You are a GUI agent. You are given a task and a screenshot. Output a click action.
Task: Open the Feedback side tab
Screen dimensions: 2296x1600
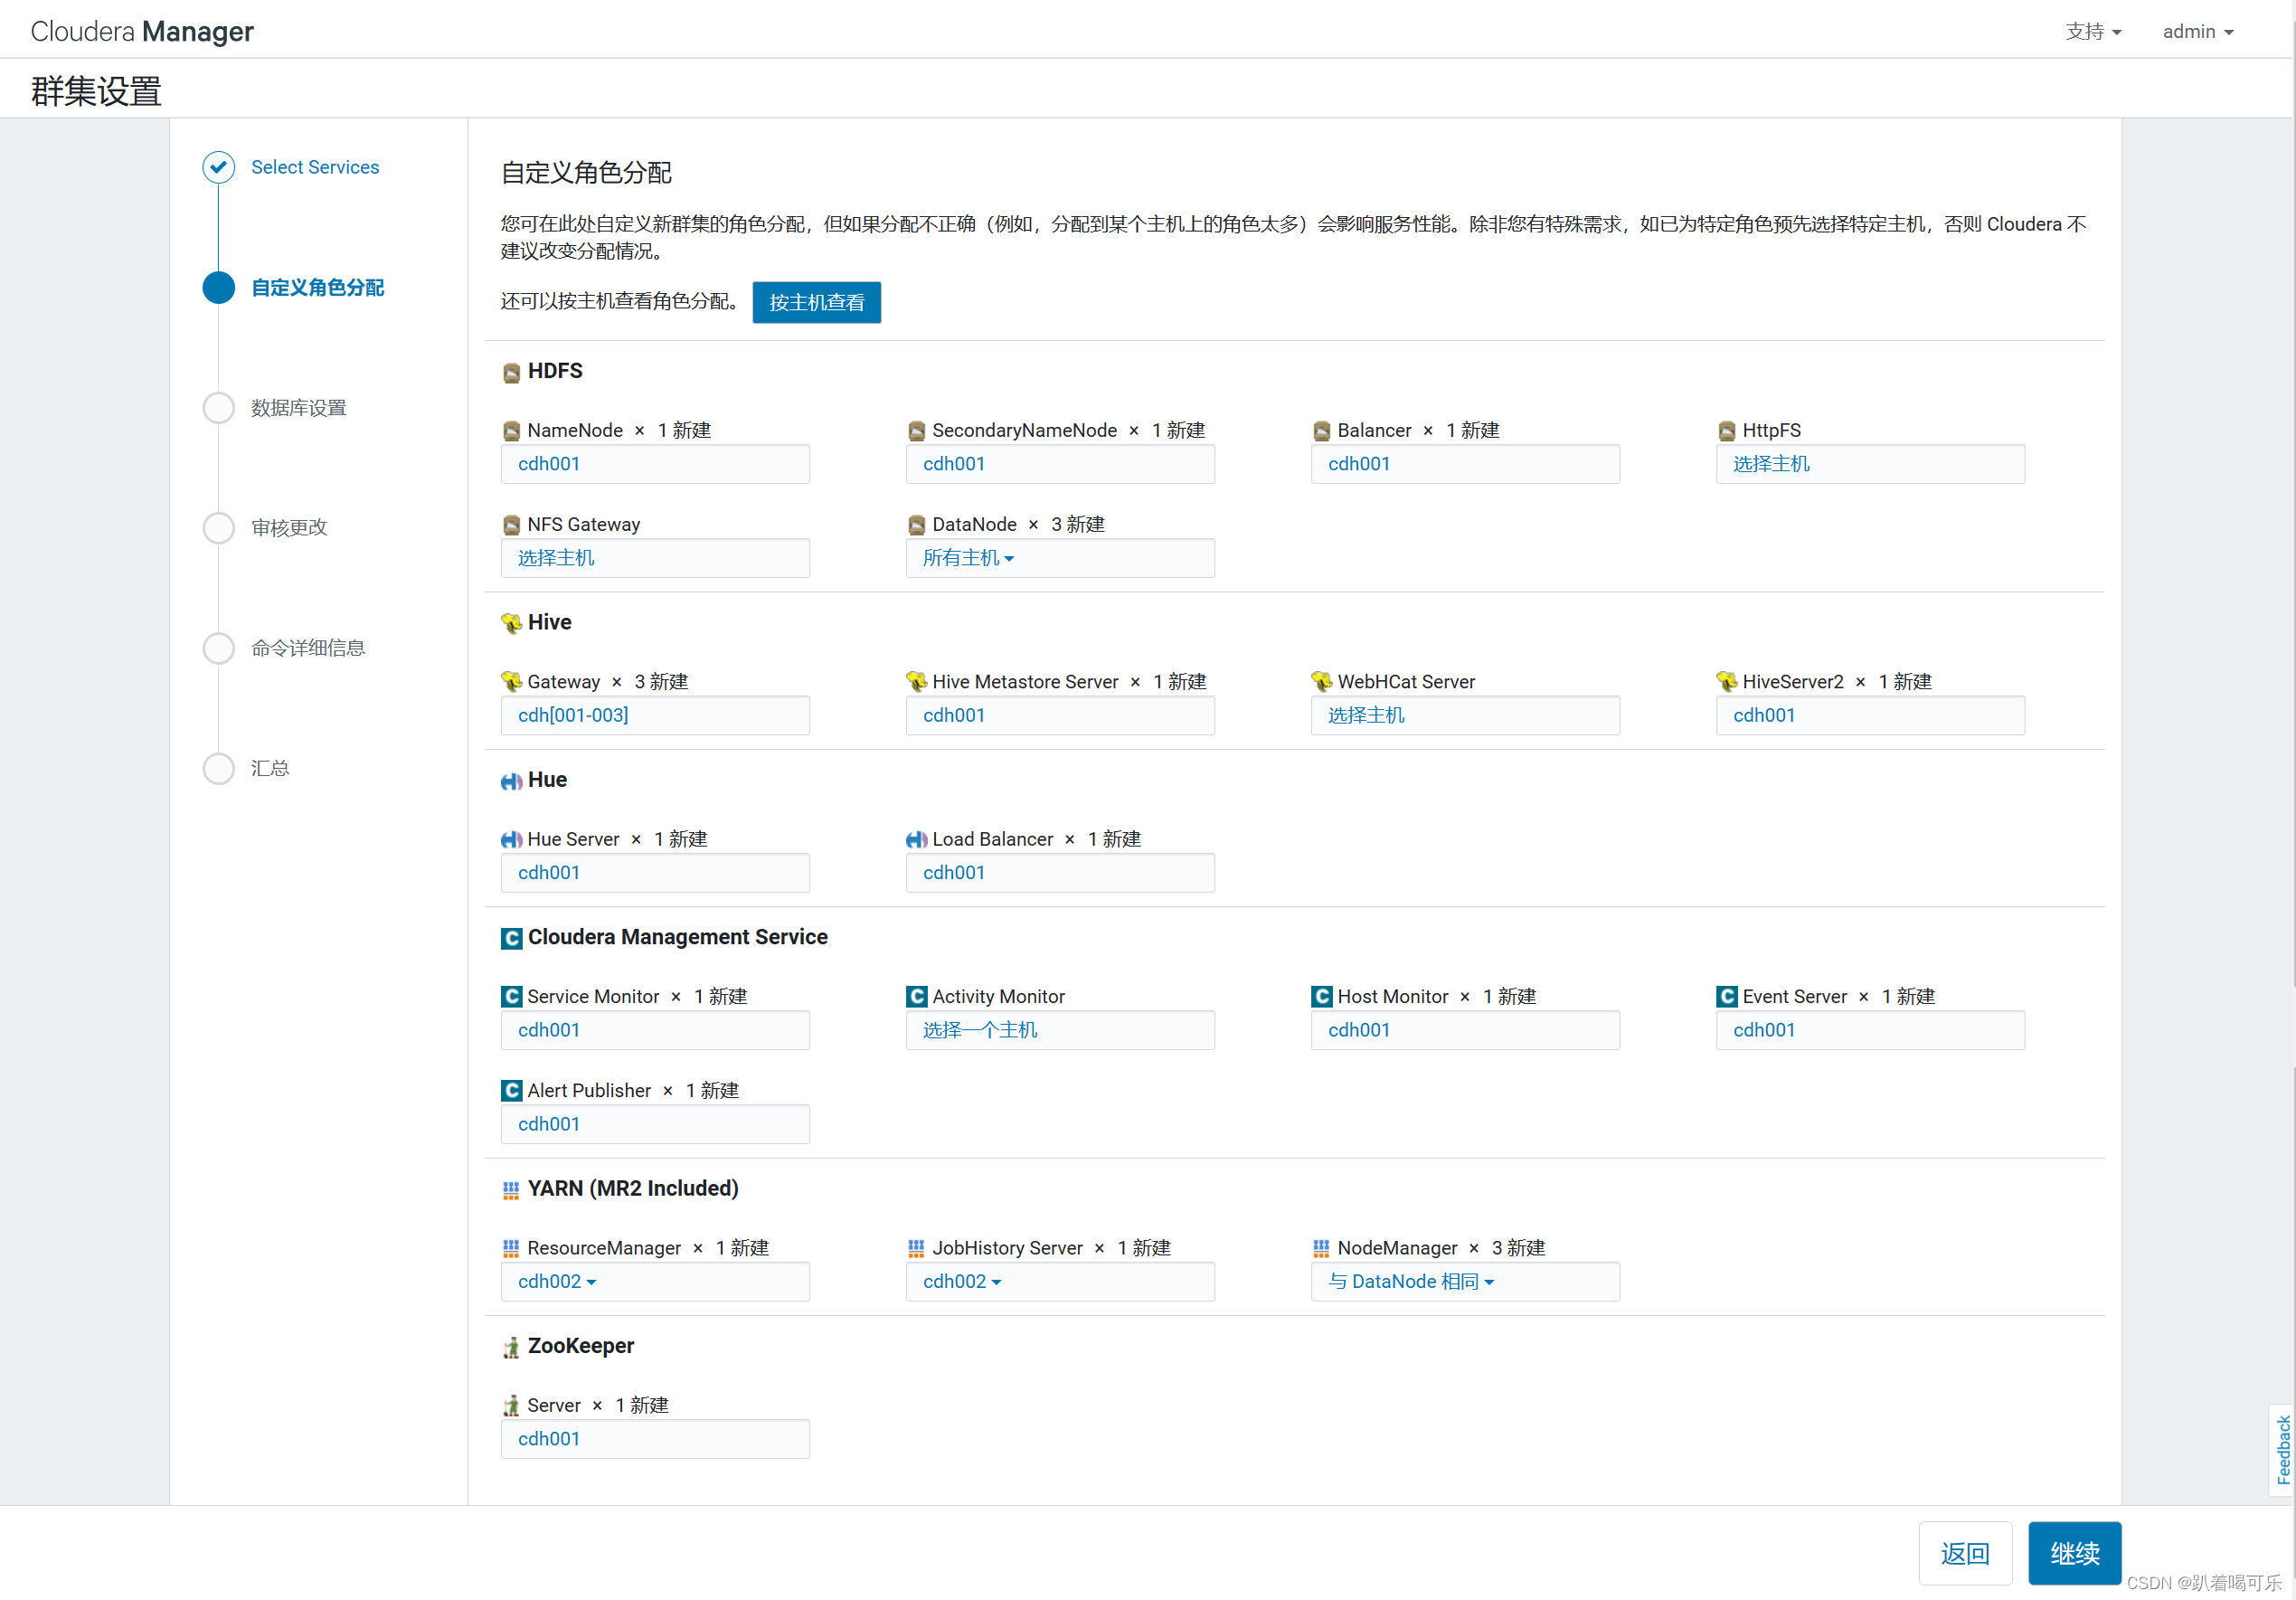click(2282, 1449)
